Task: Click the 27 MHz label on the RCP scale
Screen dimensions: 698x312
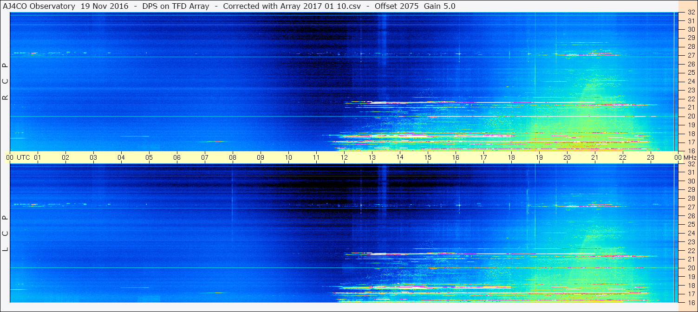Action: [691, 55]
